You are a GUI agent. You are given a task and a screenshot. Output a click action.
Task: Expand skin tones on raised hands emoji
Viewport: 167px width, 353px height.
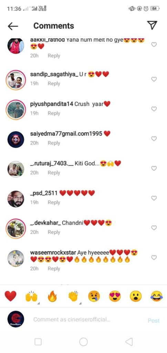click(x=39, y=303)
